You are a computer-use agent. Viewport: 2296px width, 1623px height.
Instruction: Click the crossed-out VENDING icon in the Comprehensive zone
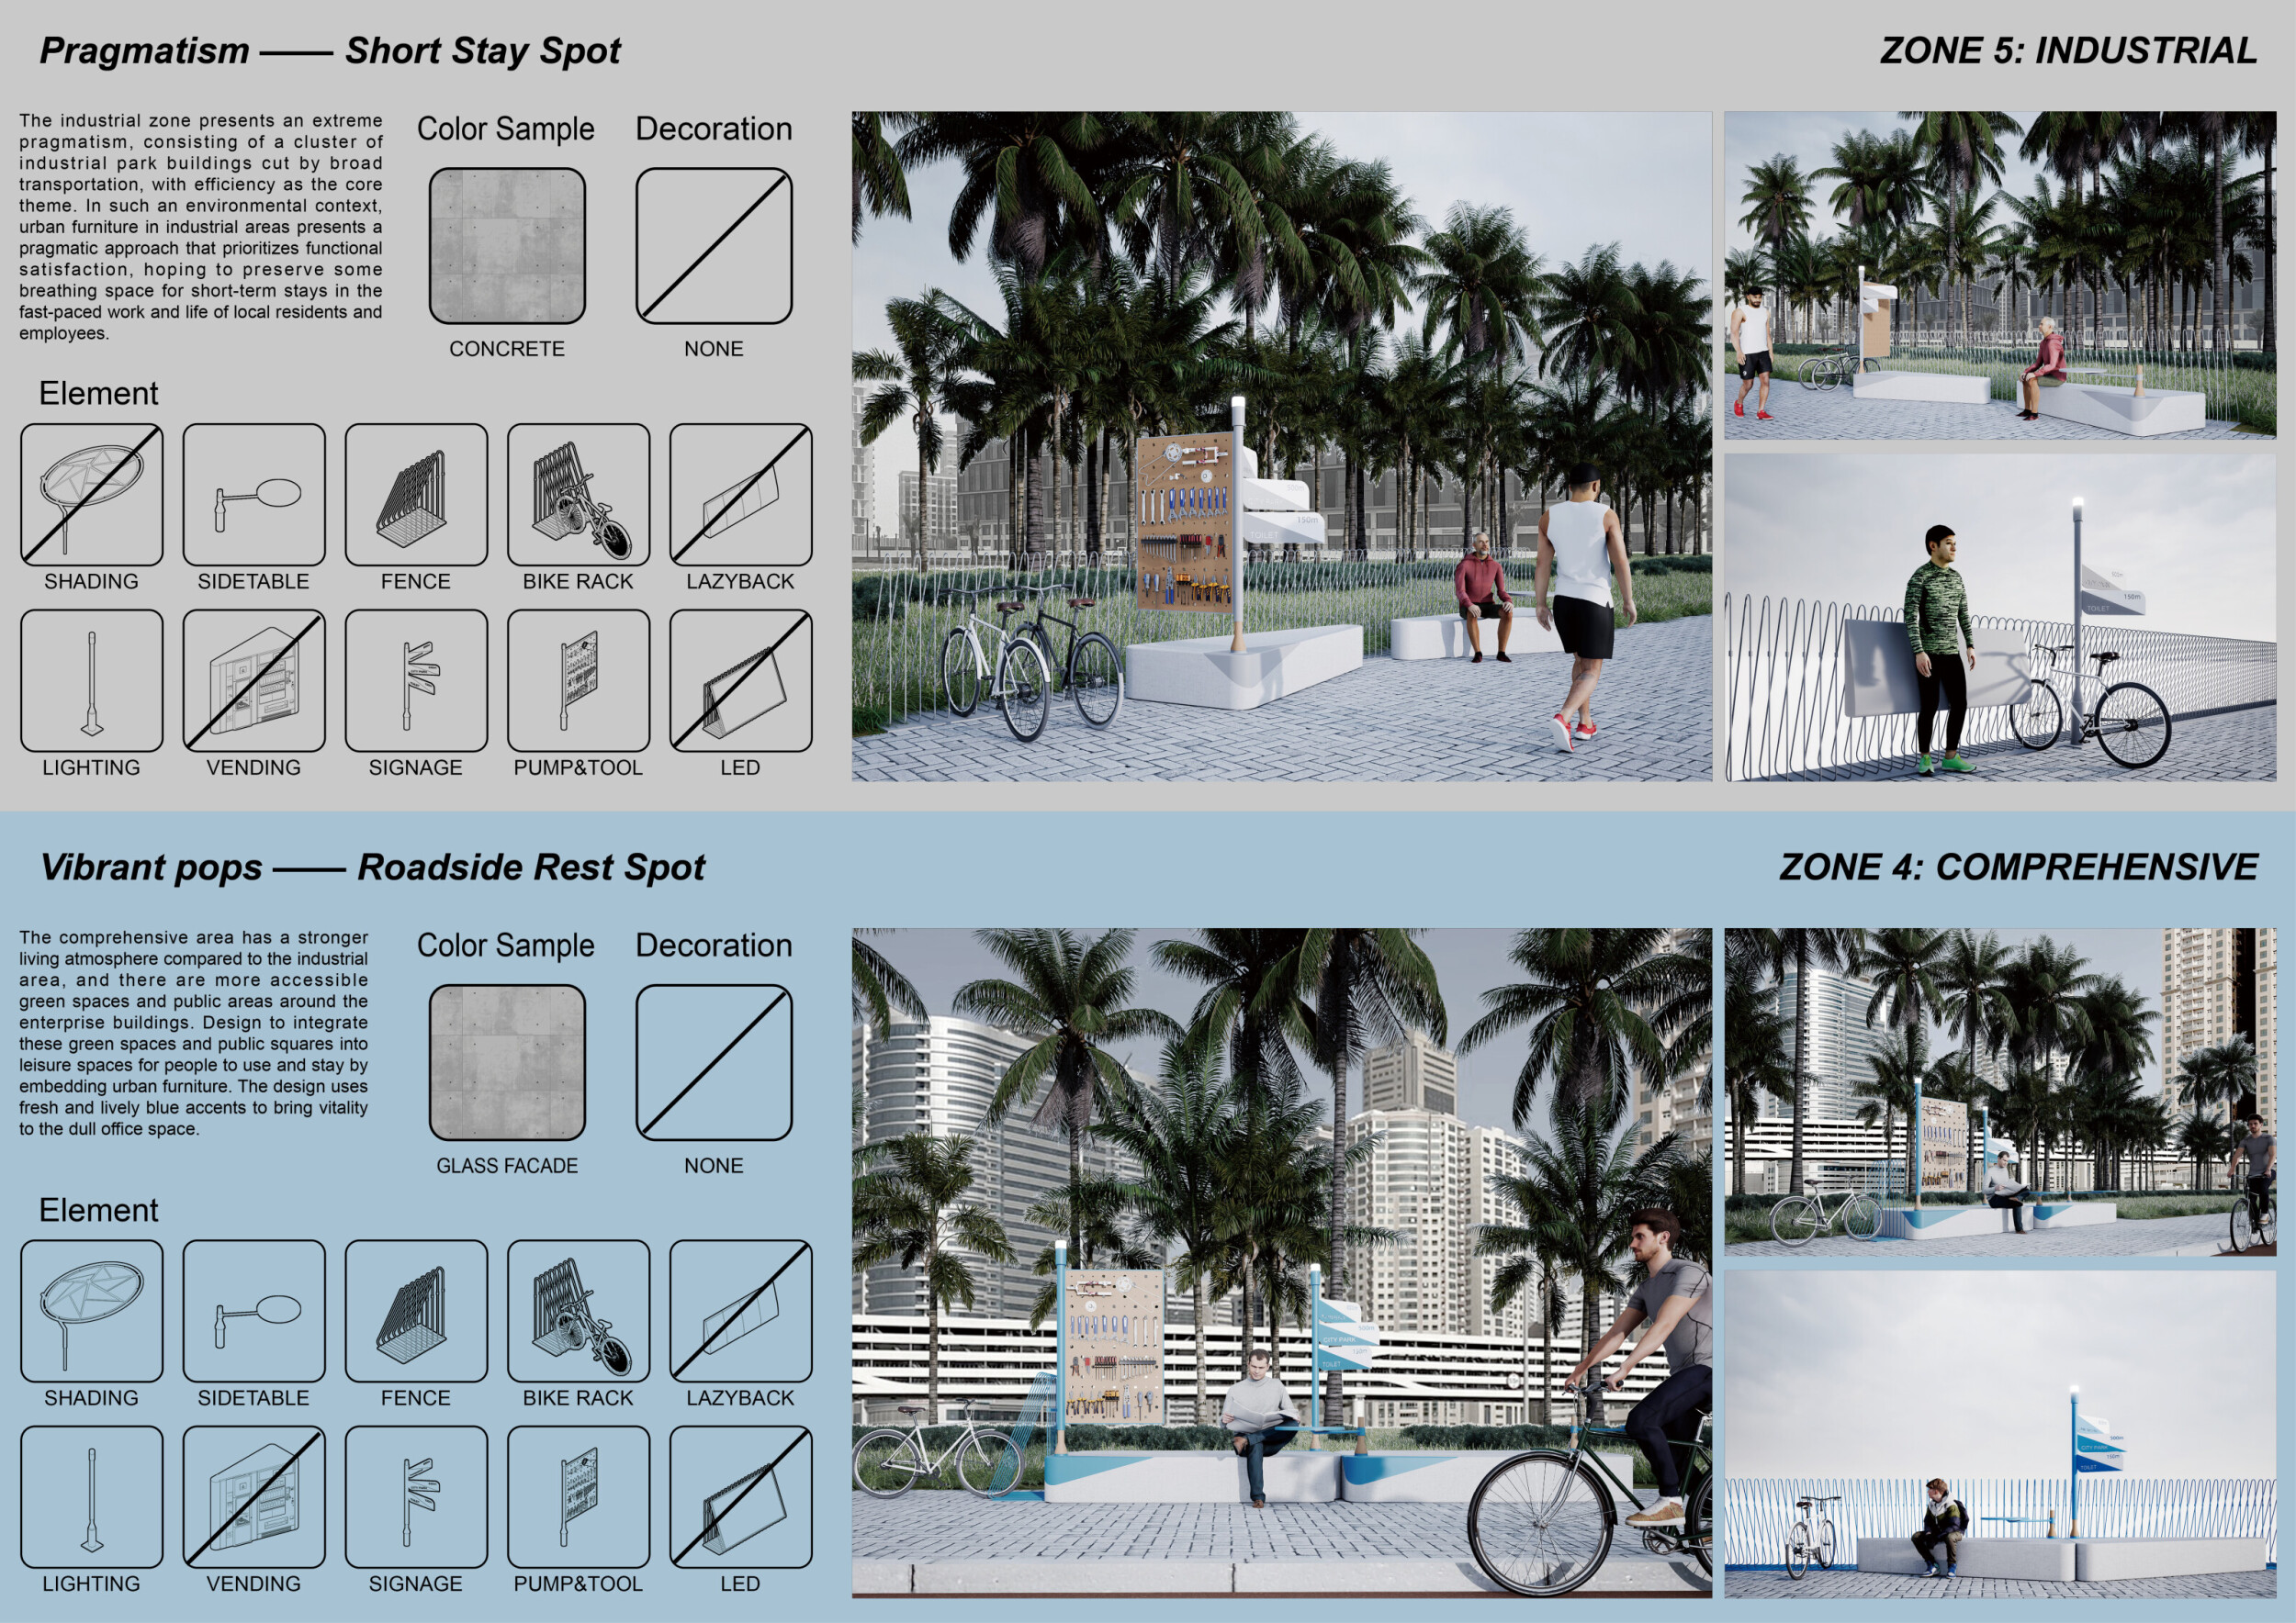point(254,1497)
